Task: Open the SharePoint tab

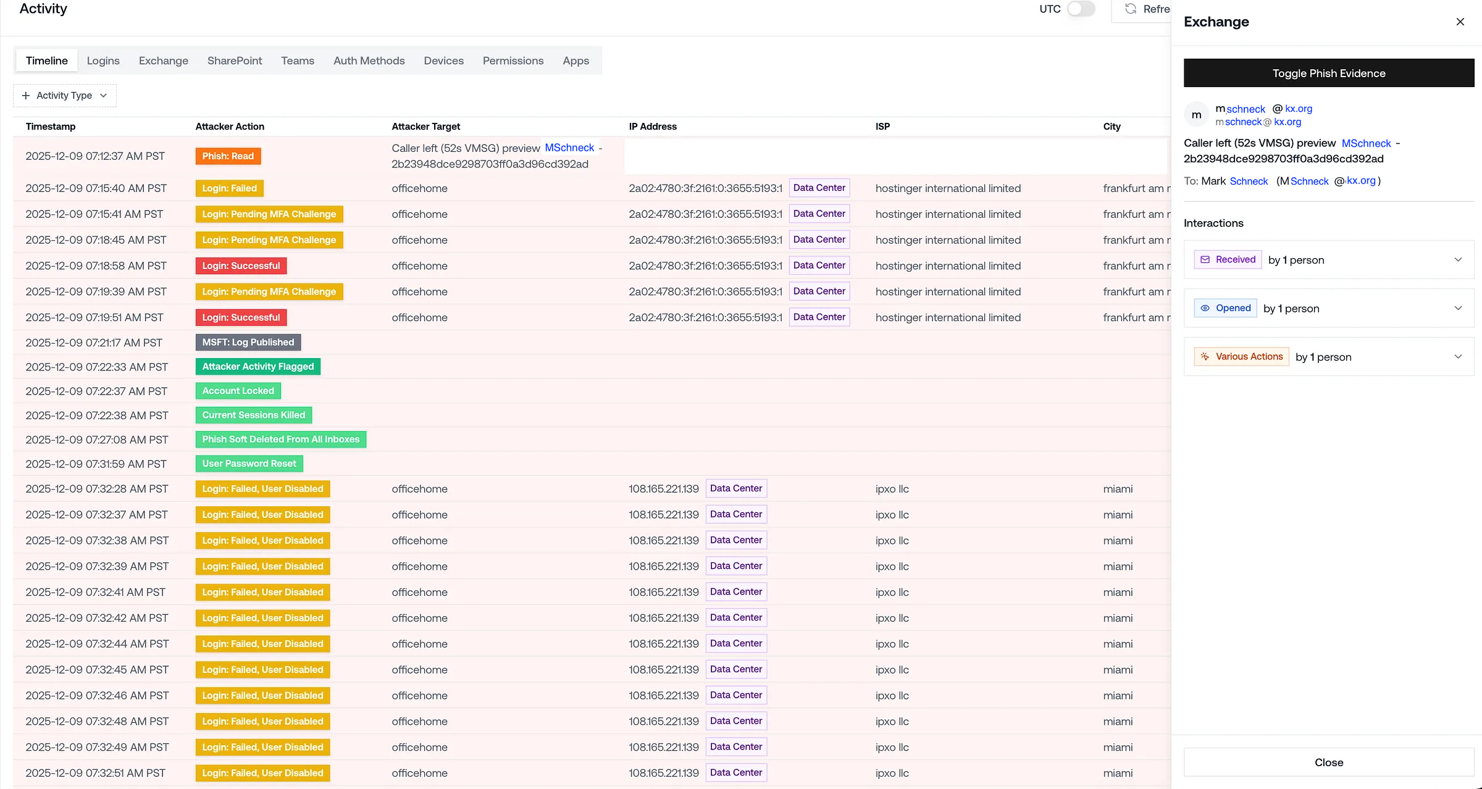Action: click(235, 61)
